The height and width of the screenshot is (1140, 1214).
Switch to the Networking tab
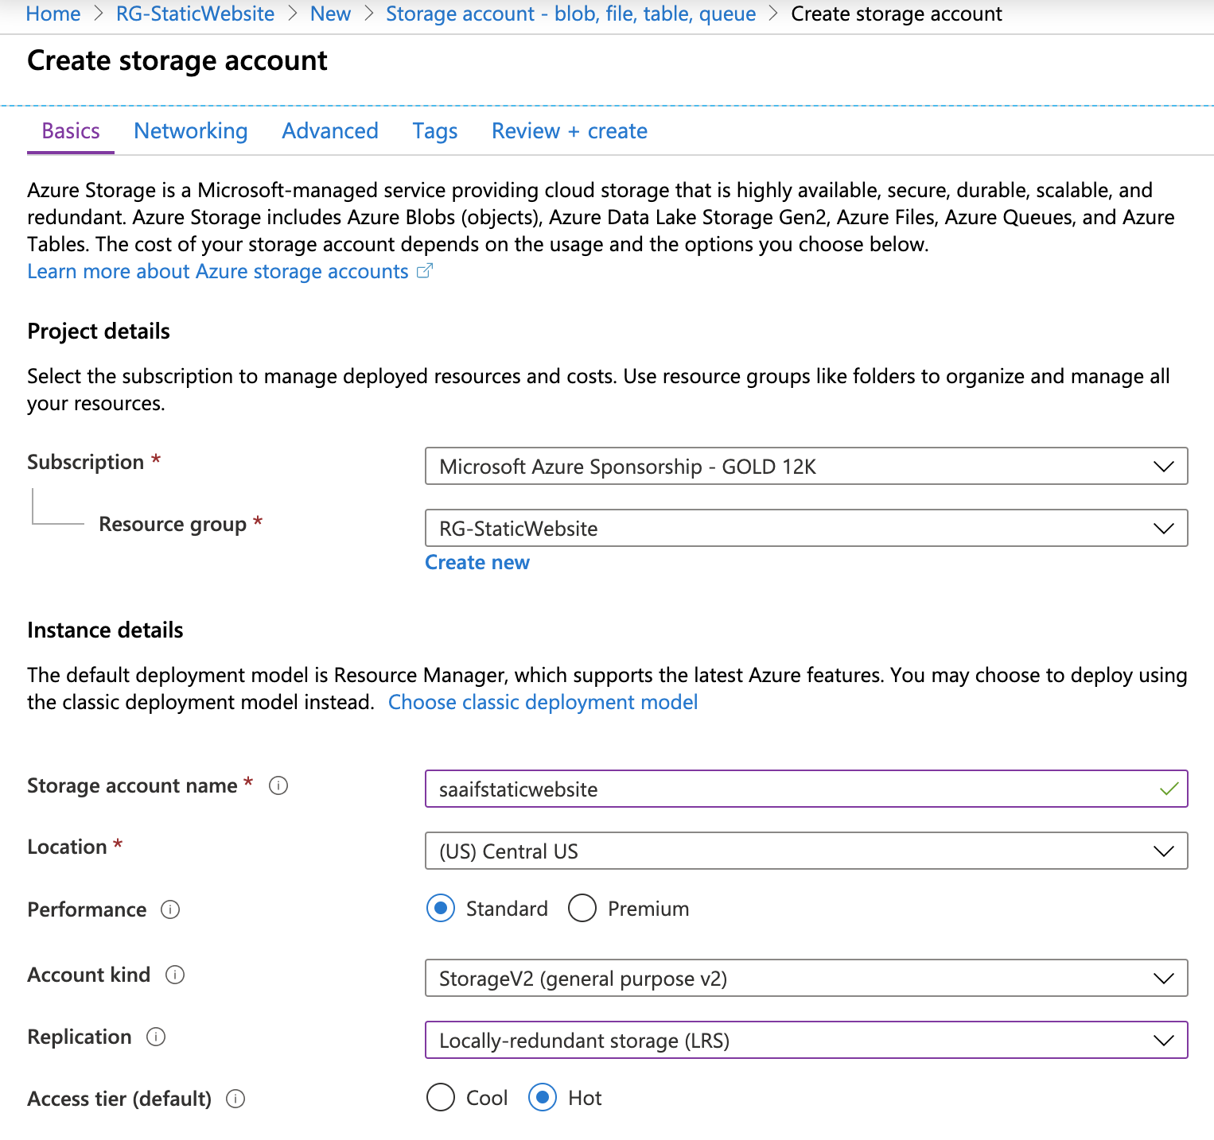click(191, 131)
